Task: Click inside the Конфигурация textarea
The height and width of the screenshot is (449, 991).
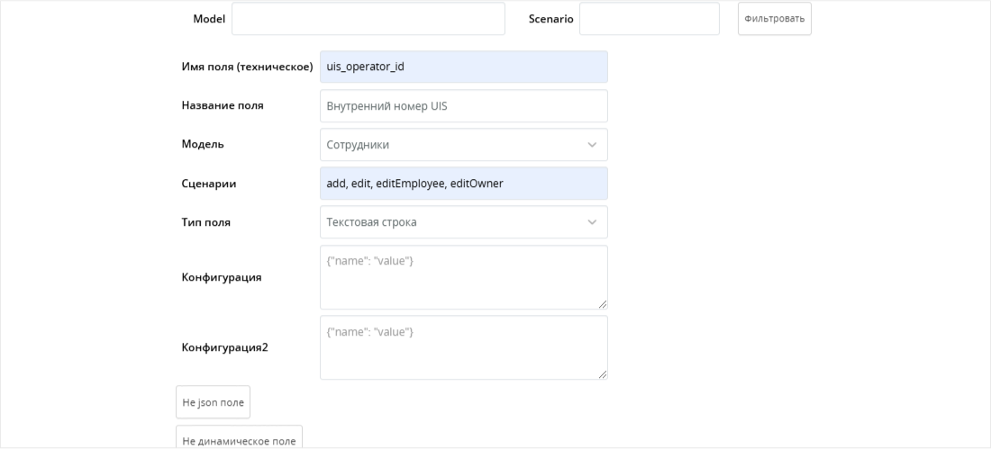Action: click(464, 277)
